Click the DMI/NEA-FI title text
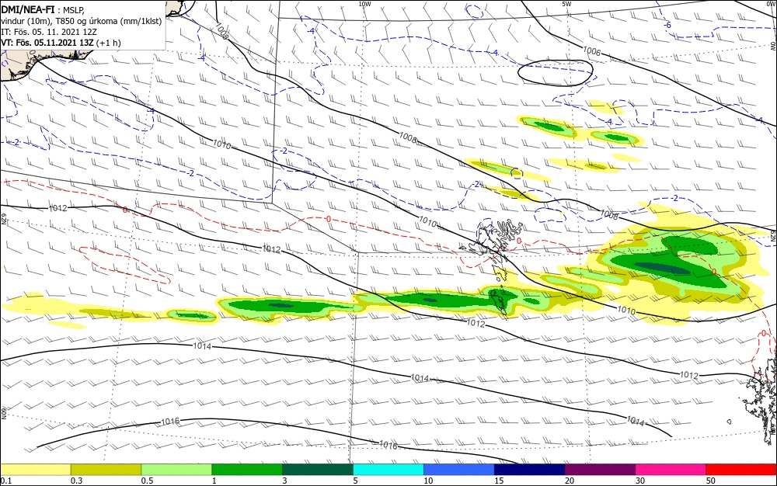Screen dimensions: 777x486 [x=28, y=9]
